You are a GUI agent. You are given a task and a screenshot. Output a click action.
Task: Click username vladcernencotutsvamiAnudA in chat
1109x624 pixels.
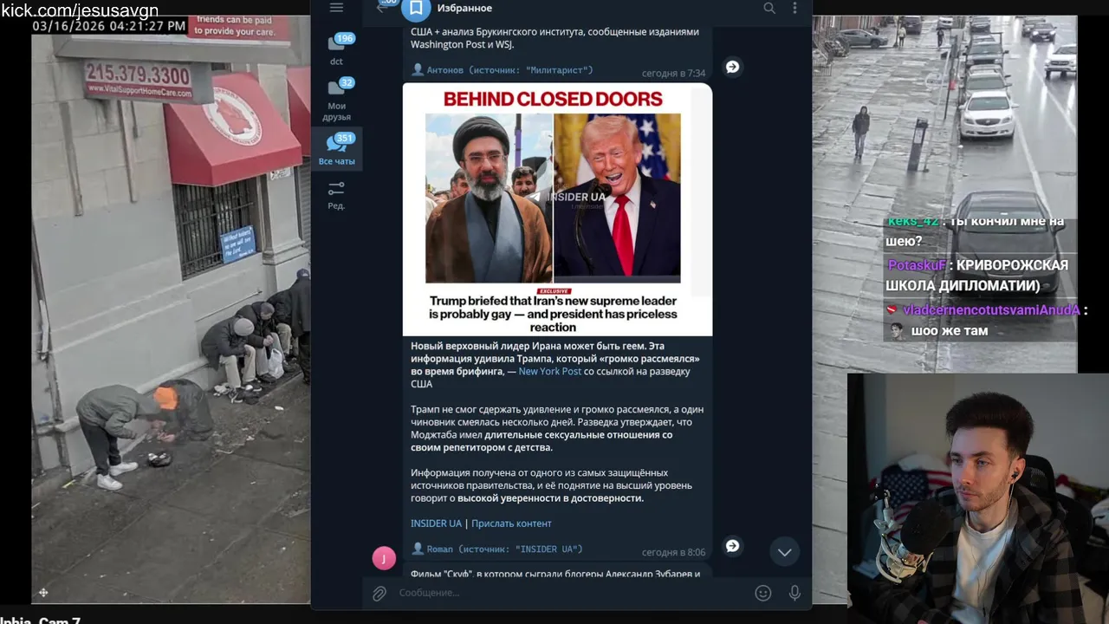(x=991, y=310)
